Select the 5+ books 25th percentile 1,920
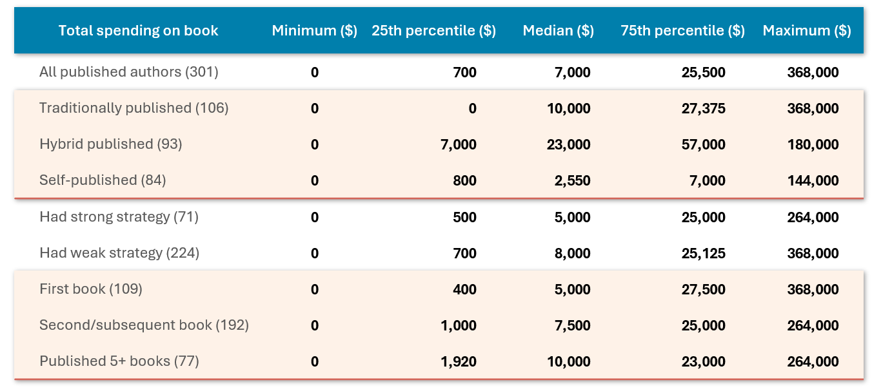 459,362
